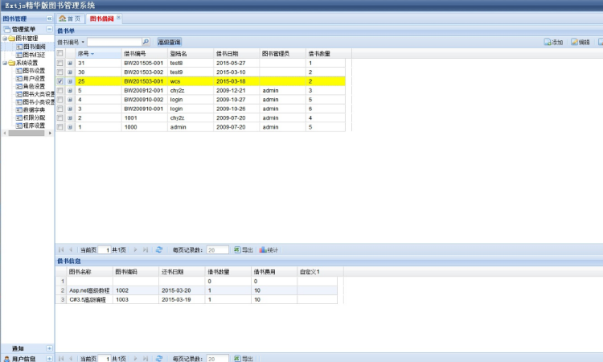
Task: Close the 图书借阅 tab with its X
Action: tap(119, 17)
